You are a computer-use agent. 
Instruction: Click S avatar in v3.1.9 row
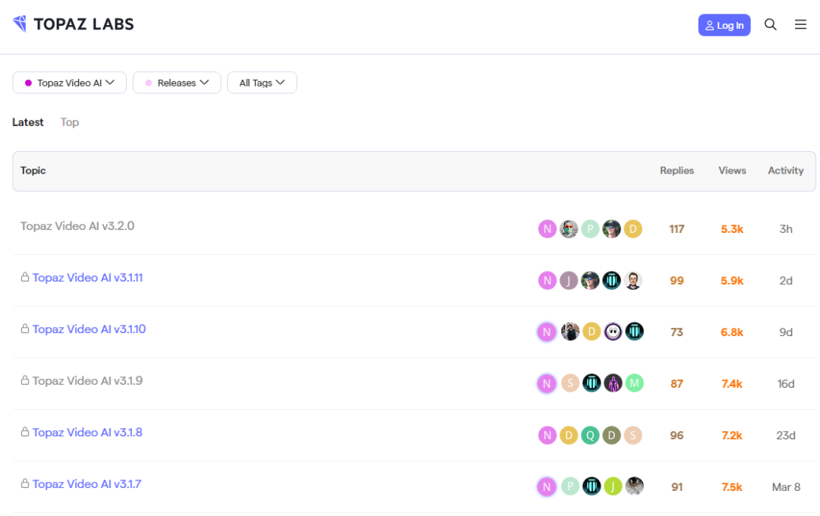570,383
